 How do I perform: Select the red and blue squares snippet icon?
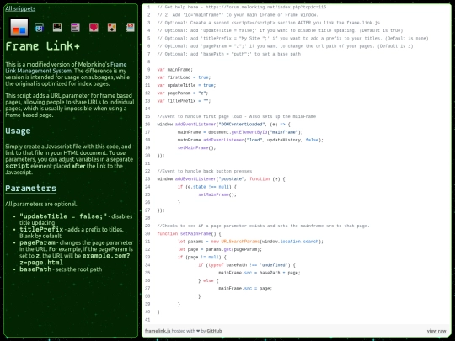19,27
